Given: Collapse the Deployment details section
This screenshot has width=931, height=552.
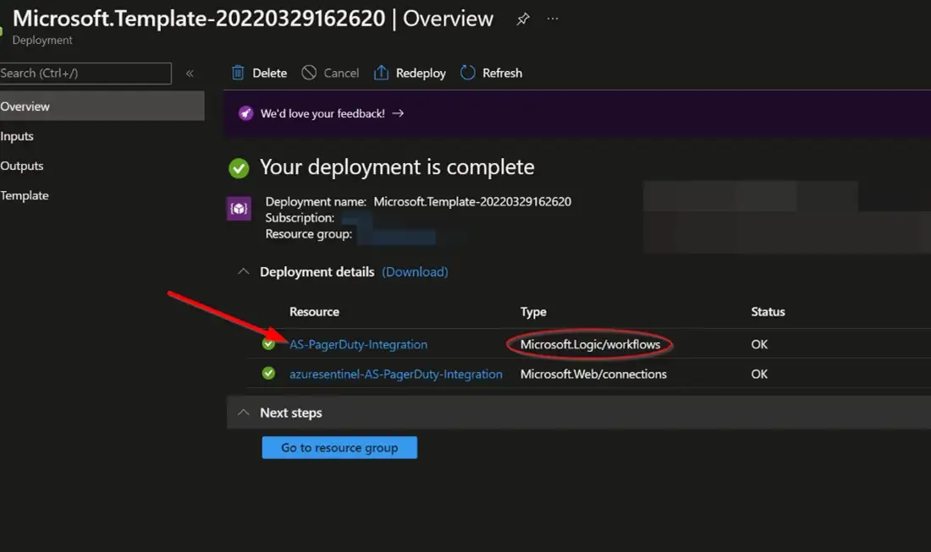Looking at the screenshot, I should click(244, 272).
